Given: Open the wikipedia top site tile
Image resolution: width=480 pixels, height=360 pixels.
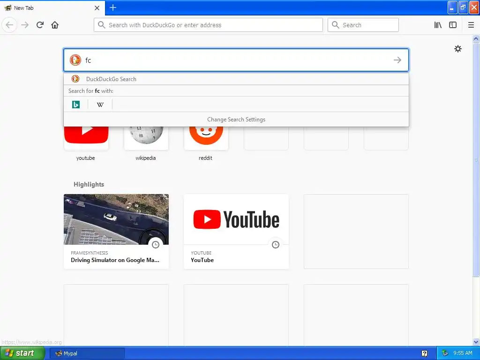Looking at the screenshot, I should (x=146, y=142).
